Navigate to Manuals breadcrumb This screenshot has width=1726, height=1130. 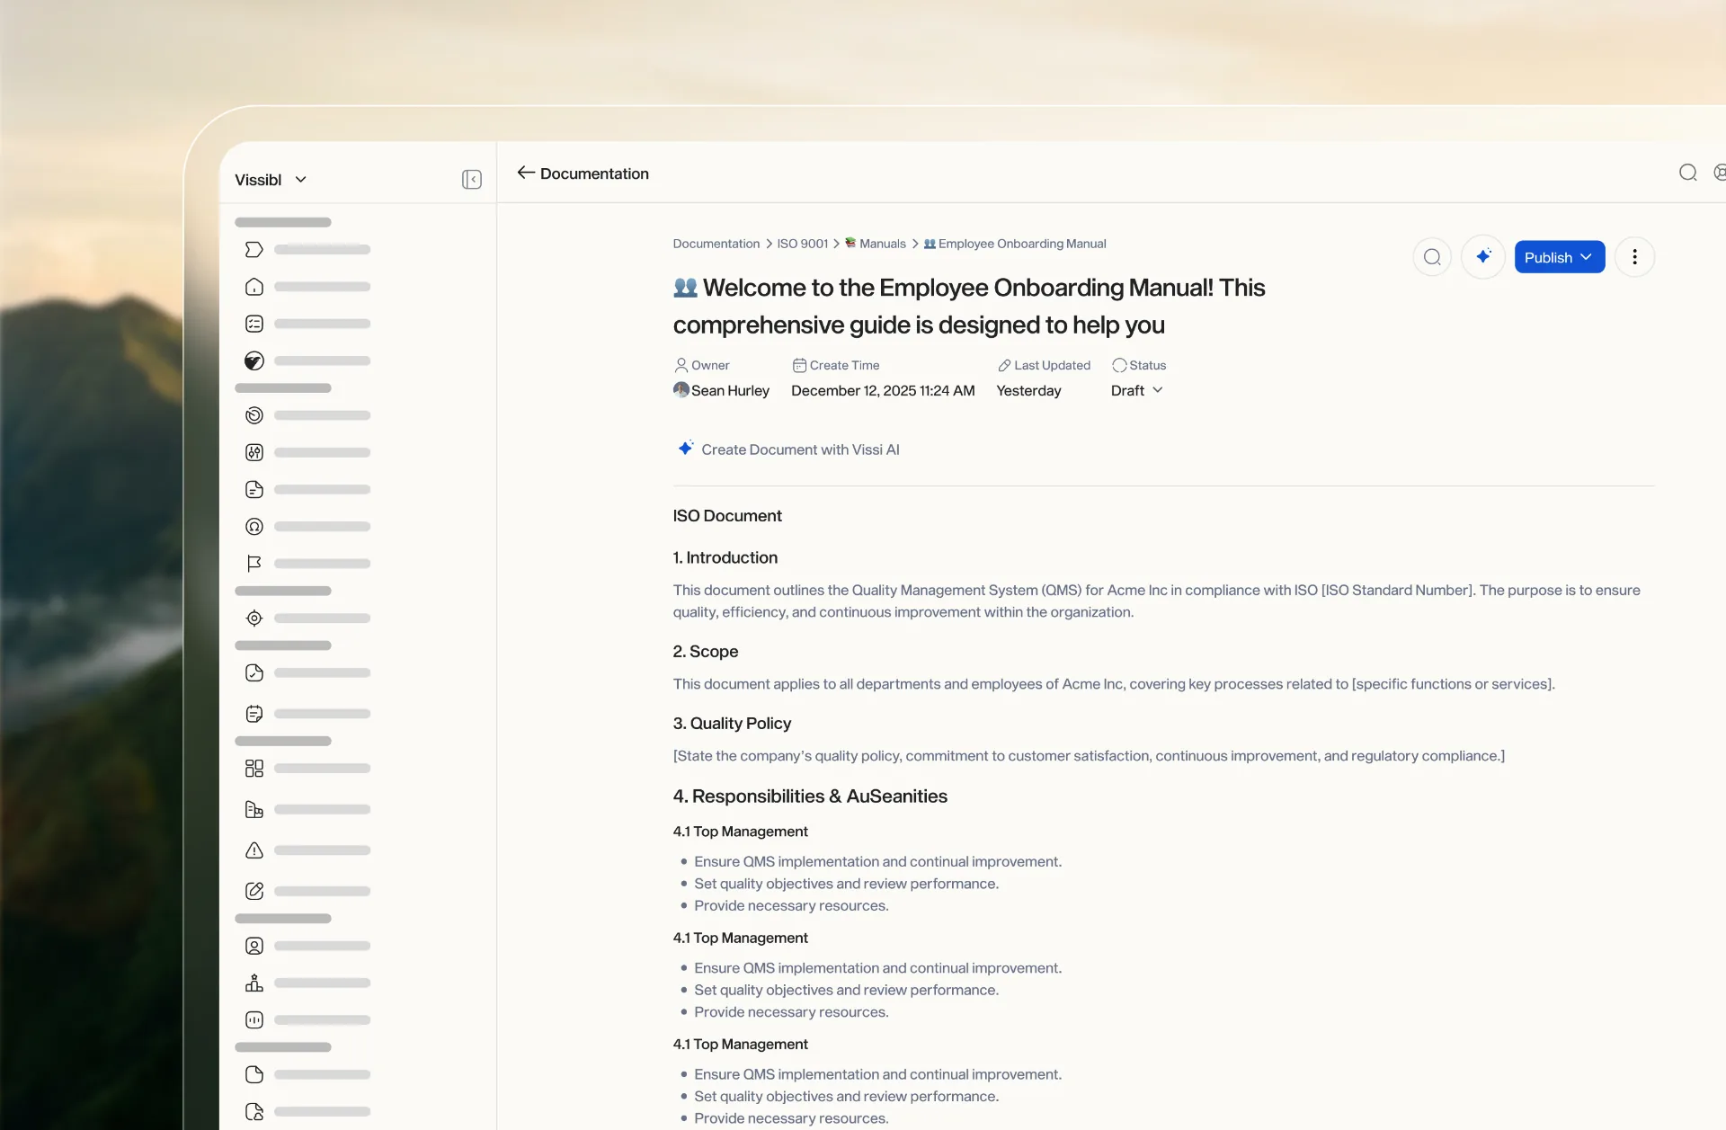coord(876,244)
